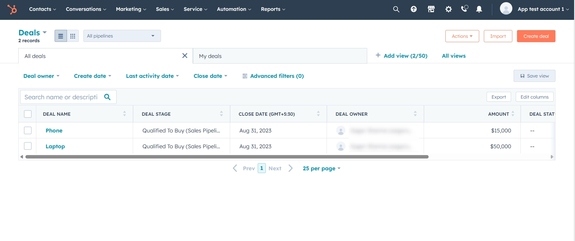Click the HubSpot sprocket logo
Image resolution: width=575 pixels, height=241 pixels.
point(12,9)
